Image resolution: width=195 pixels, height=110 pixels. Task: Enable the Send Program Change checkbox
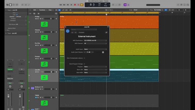pyautogui.click(x=84, y=64)
